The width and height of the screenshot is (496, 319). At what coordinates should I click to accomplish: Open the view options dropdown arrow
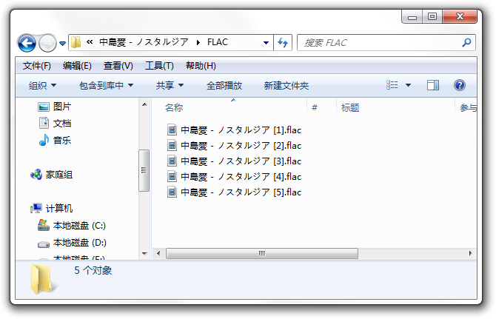(x=408, y=86)
